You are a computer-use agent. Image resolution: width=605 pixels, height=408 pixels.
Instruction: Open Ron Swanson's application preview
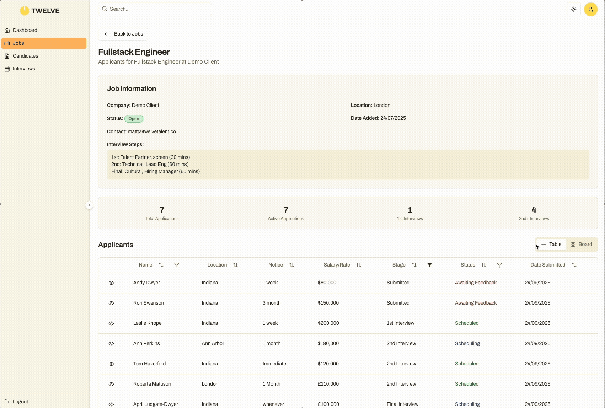[111, 303]
